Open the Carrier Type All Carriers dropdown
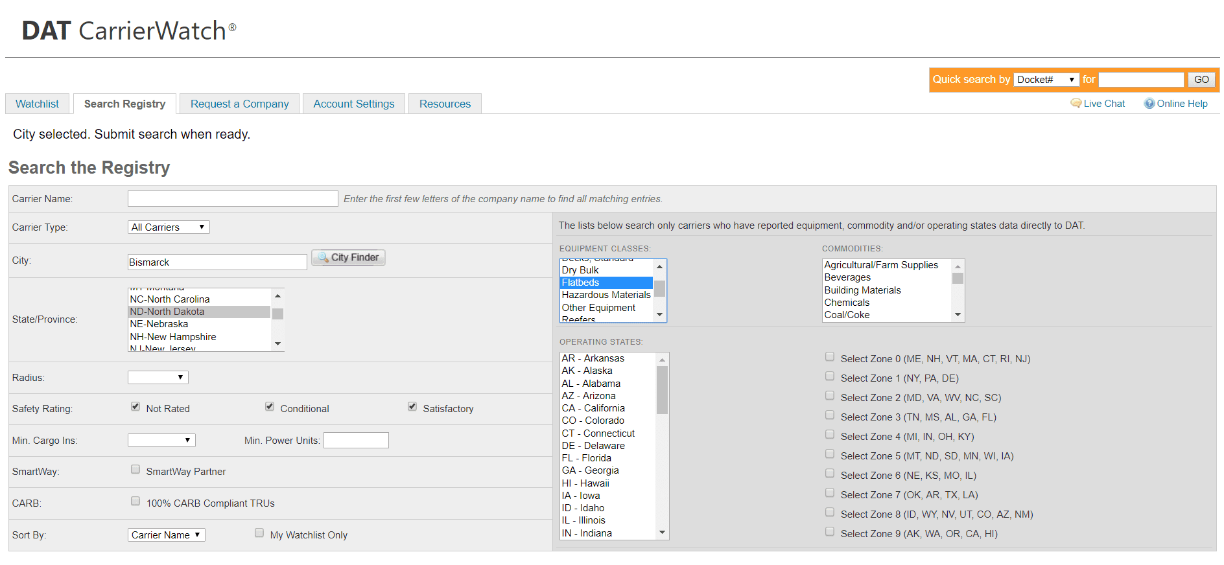 click(x=169, y=227)
